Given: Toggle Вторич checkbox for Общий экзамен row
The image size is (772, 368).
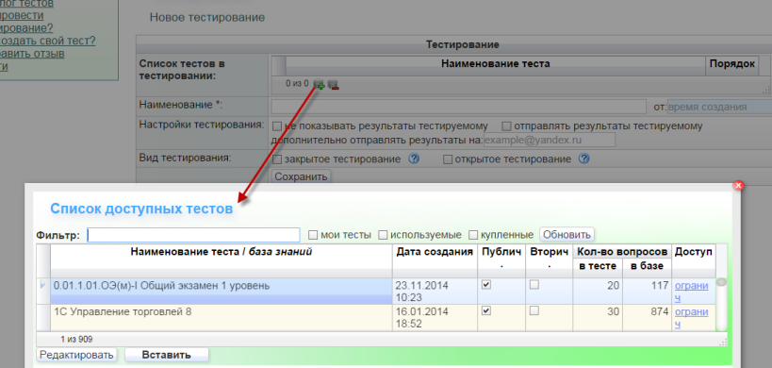Looking at the screenshot, I should tap(534, 284).
